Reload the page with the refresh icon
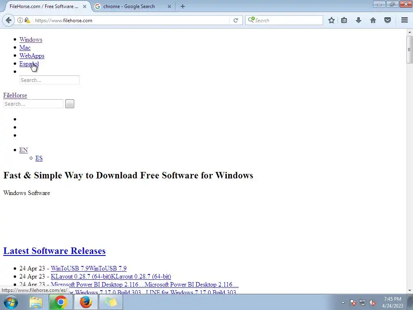 click(236, 20)
